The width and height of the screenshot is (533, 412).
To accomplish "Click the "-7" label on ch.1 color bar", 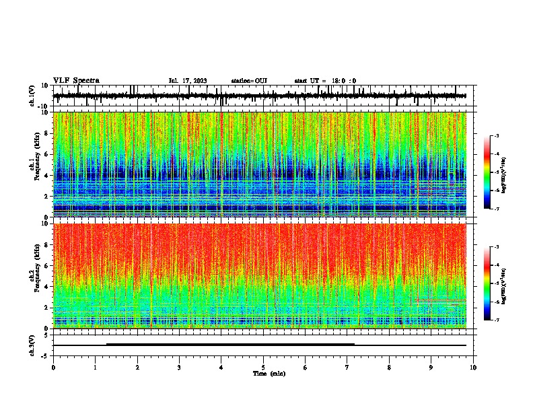I will 497,209.
